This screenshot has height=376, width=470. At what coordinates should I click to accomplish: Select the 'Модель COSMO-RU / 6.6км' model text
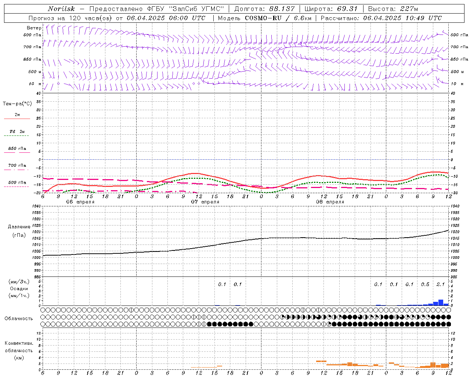click(264, 18)
